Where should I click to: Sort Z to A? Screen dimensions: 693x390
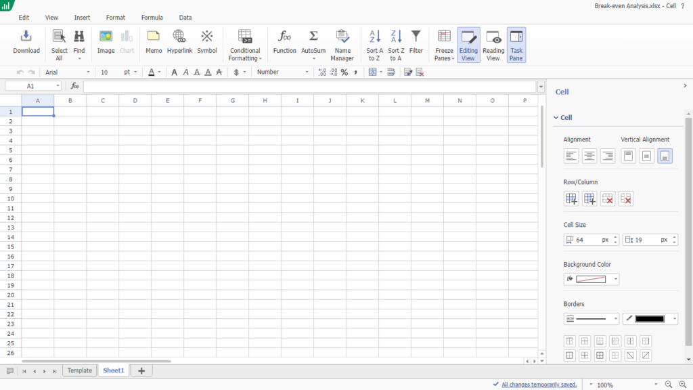point(395,45)
